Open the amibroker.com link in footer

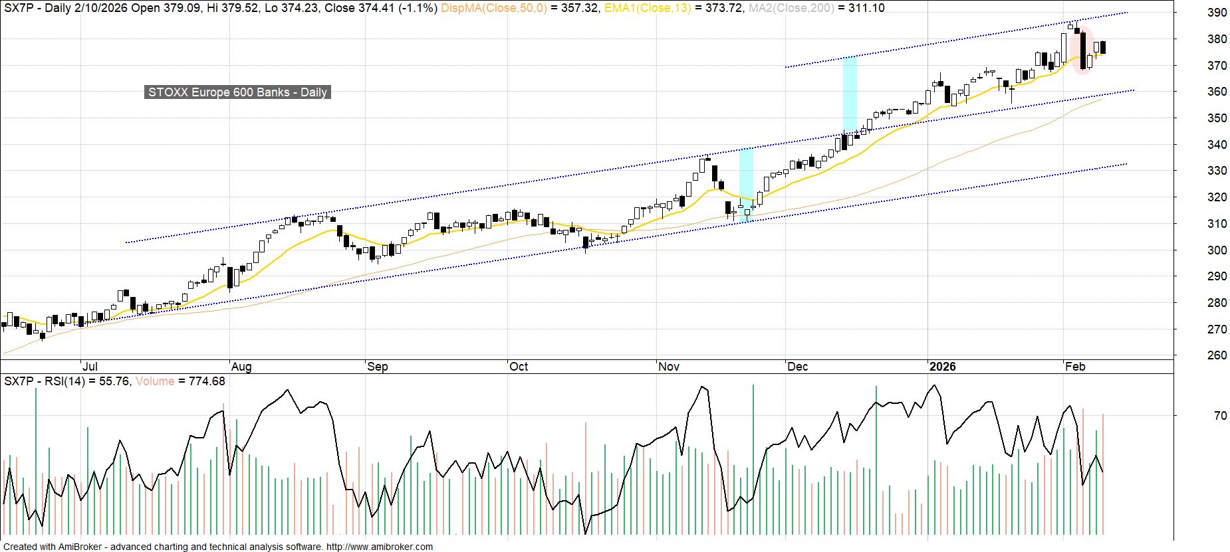tap(380, 547)
